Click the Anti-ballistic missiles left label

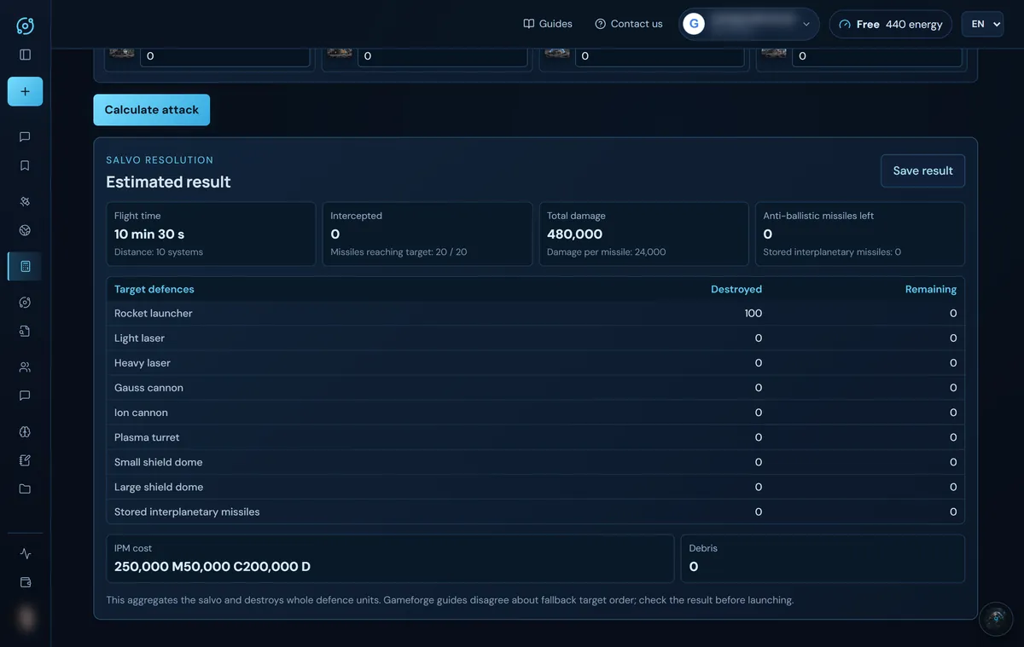click(x=818, y=216)
